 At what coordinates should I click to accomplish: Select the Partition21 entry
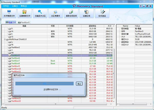(57, 98)
